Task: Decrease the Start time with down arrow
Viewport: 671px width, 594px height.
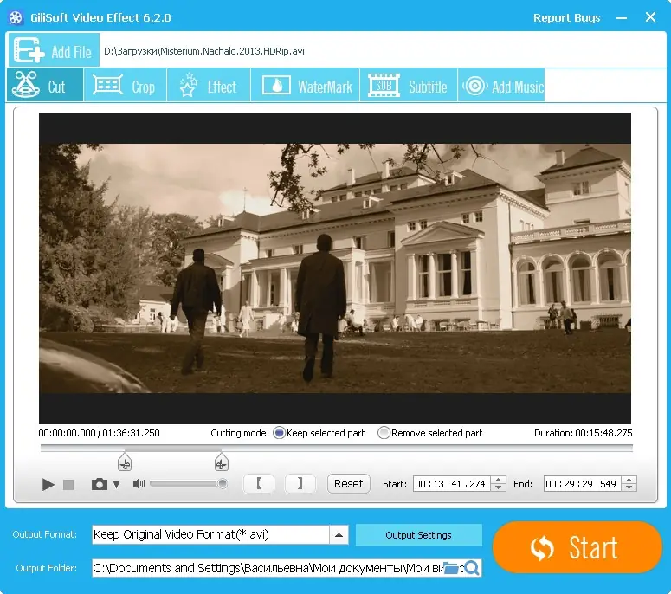Action: pyautogui.click(x=498, y=487)
